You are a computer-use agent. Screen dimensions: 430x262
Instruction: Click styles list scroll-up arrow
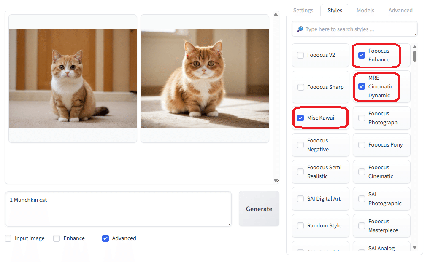(x=414, y=47)
